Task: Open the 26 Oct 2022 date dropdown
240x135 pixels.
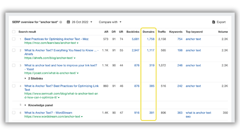Action: tap(79, 22)
